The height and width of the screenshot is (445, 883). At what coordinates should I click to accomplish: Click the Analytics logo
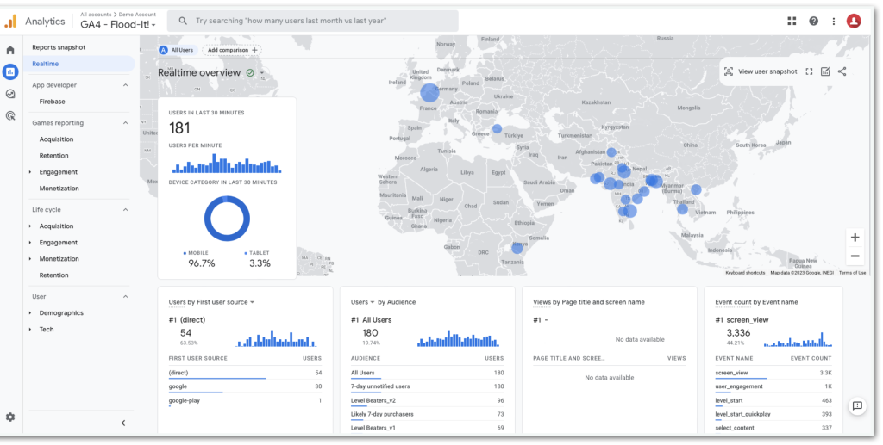tap(10, 22)
